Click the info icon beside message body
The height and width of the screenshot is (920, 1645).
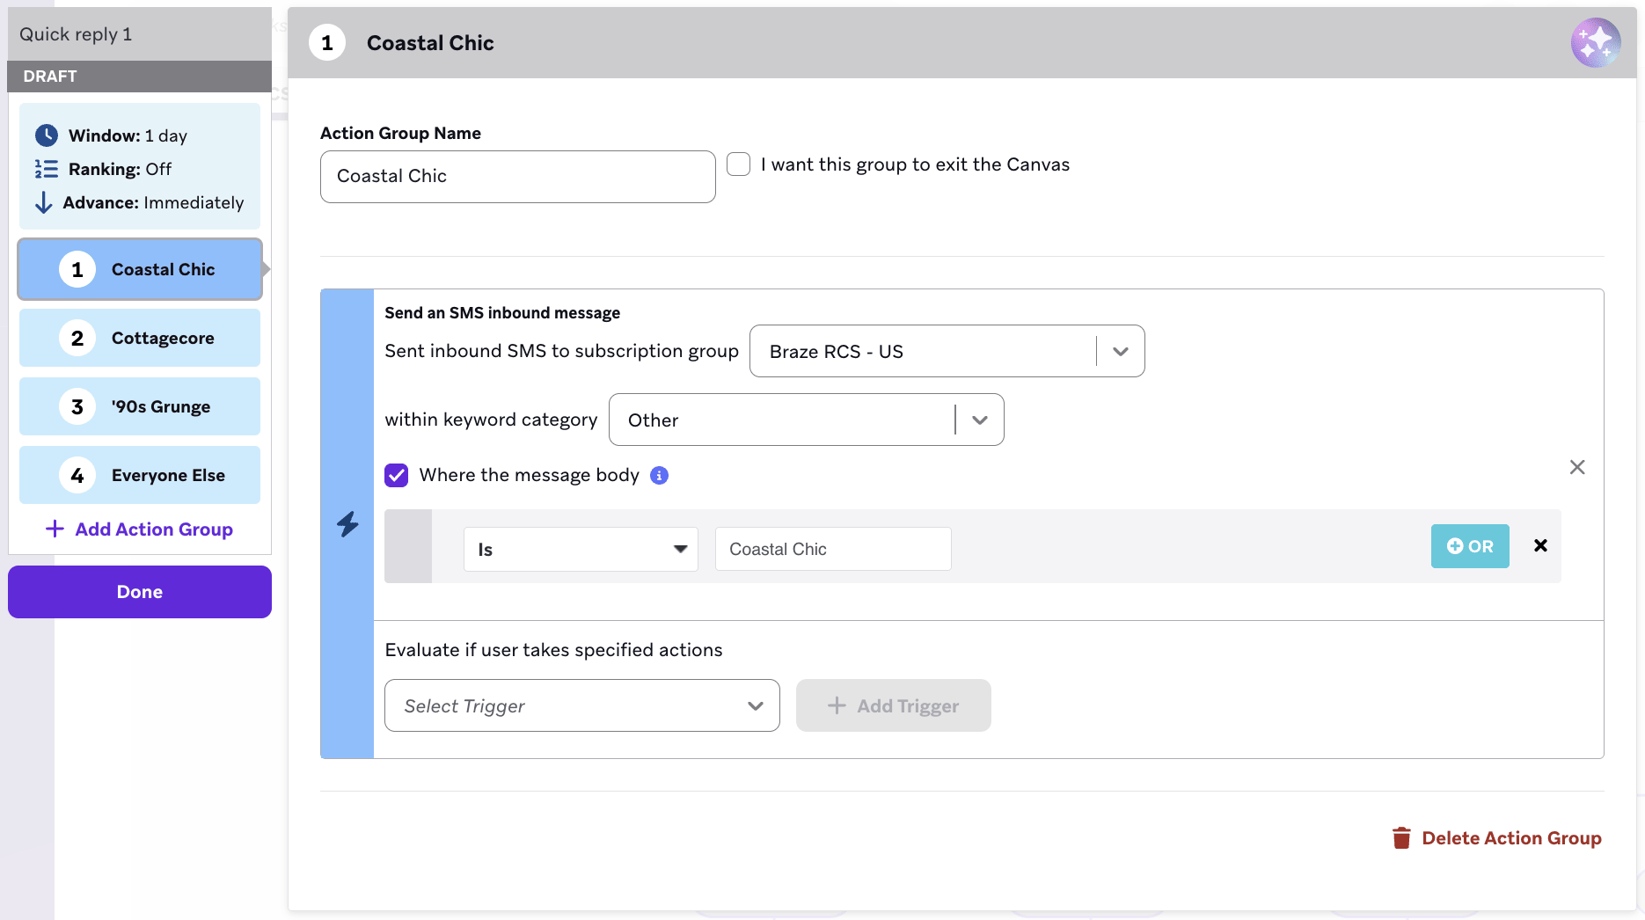pyautogui.click(x=658, y=475)
